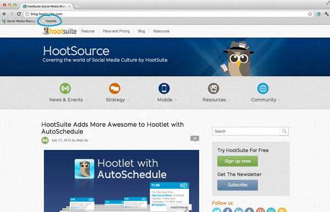Image resolution: width=330 pixels, height=212 pixels.
Task: Click the browser forward arrow
Action: (x=12, y=14)
